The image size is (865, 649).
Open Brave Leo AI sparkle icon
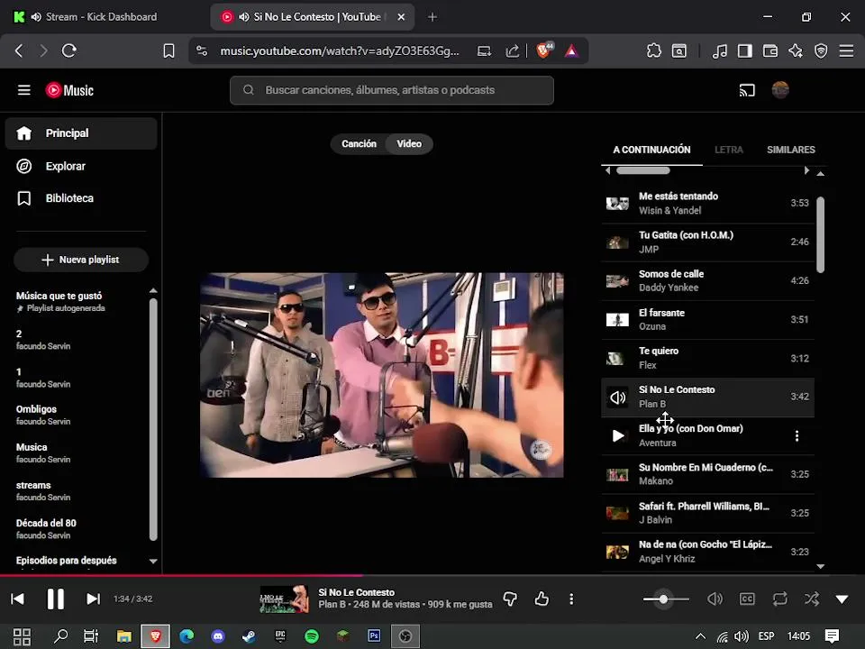click(x=795, y=50)
